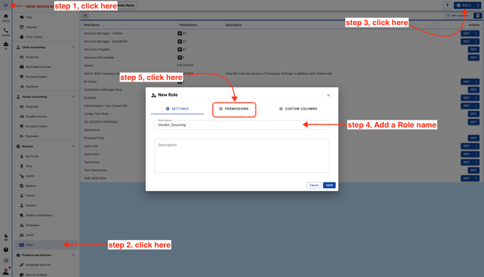Close the New Role dialog with the X

(329, 95)
